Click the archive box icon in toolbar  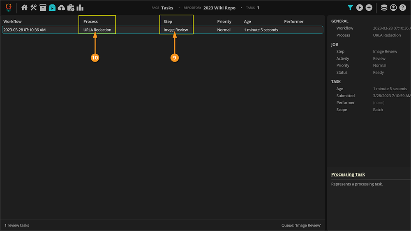(43, 7)
